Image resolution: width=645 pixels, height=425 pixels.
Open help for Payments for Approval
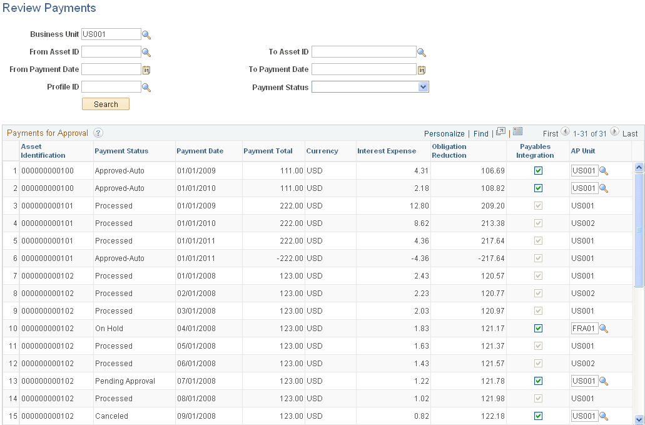click(x=98, y=133)
